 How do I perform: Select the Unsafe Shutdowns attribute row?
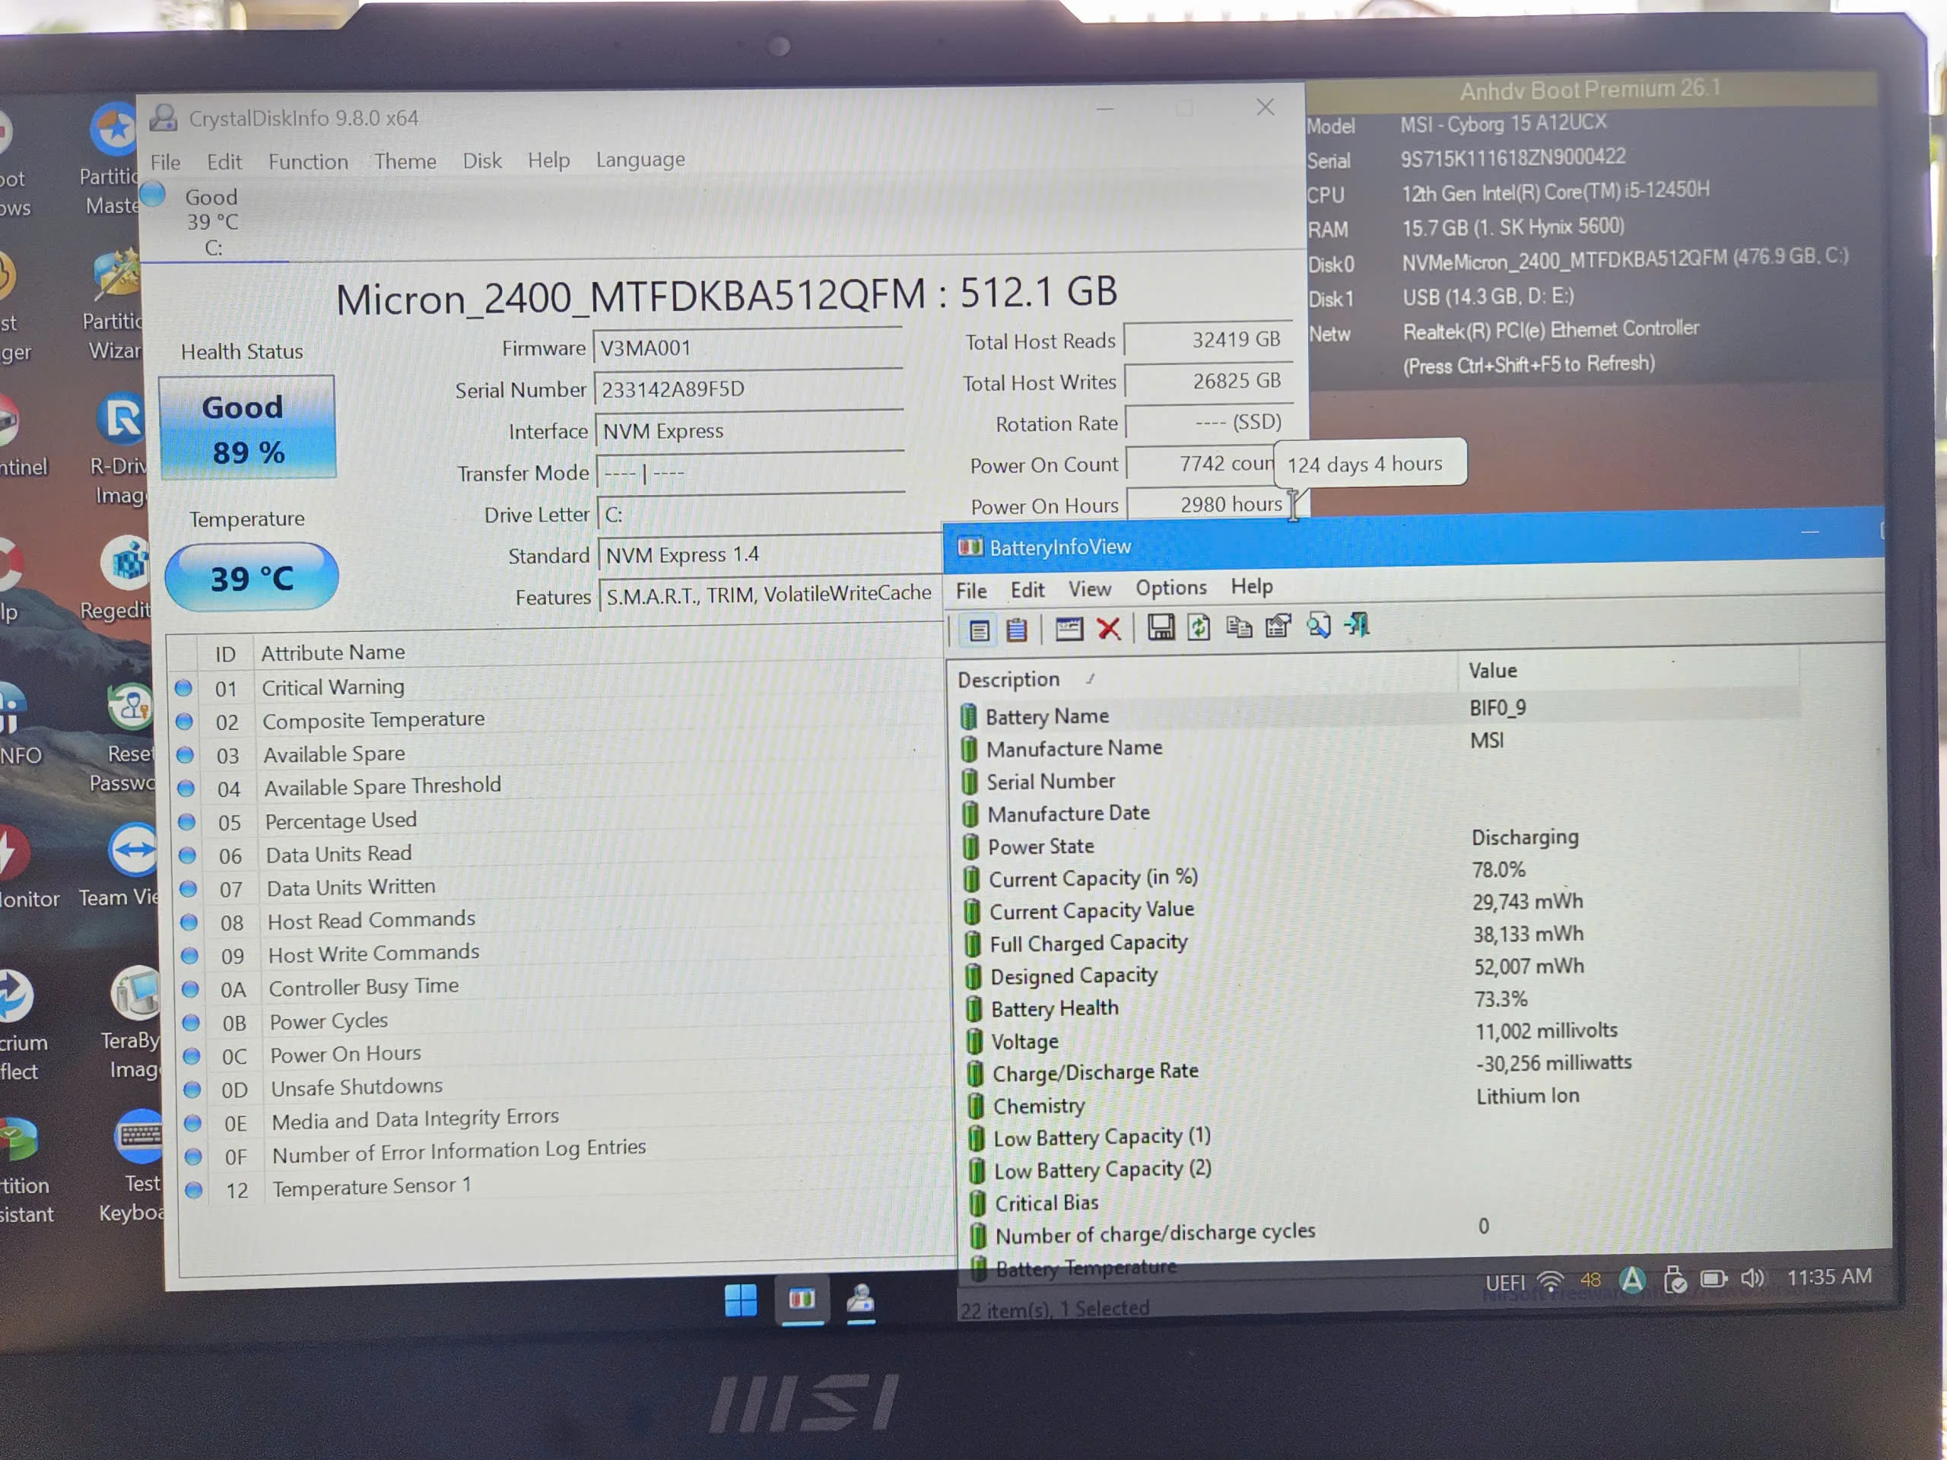pos(565,1087)
